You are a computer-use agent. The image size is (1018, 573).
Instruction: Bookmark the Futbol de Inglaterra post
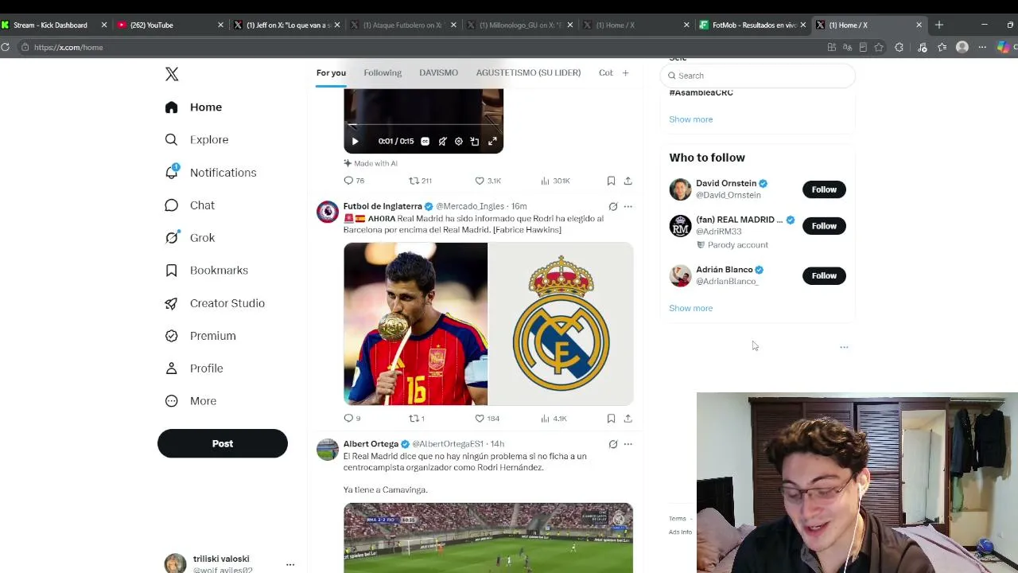[611, 419]
